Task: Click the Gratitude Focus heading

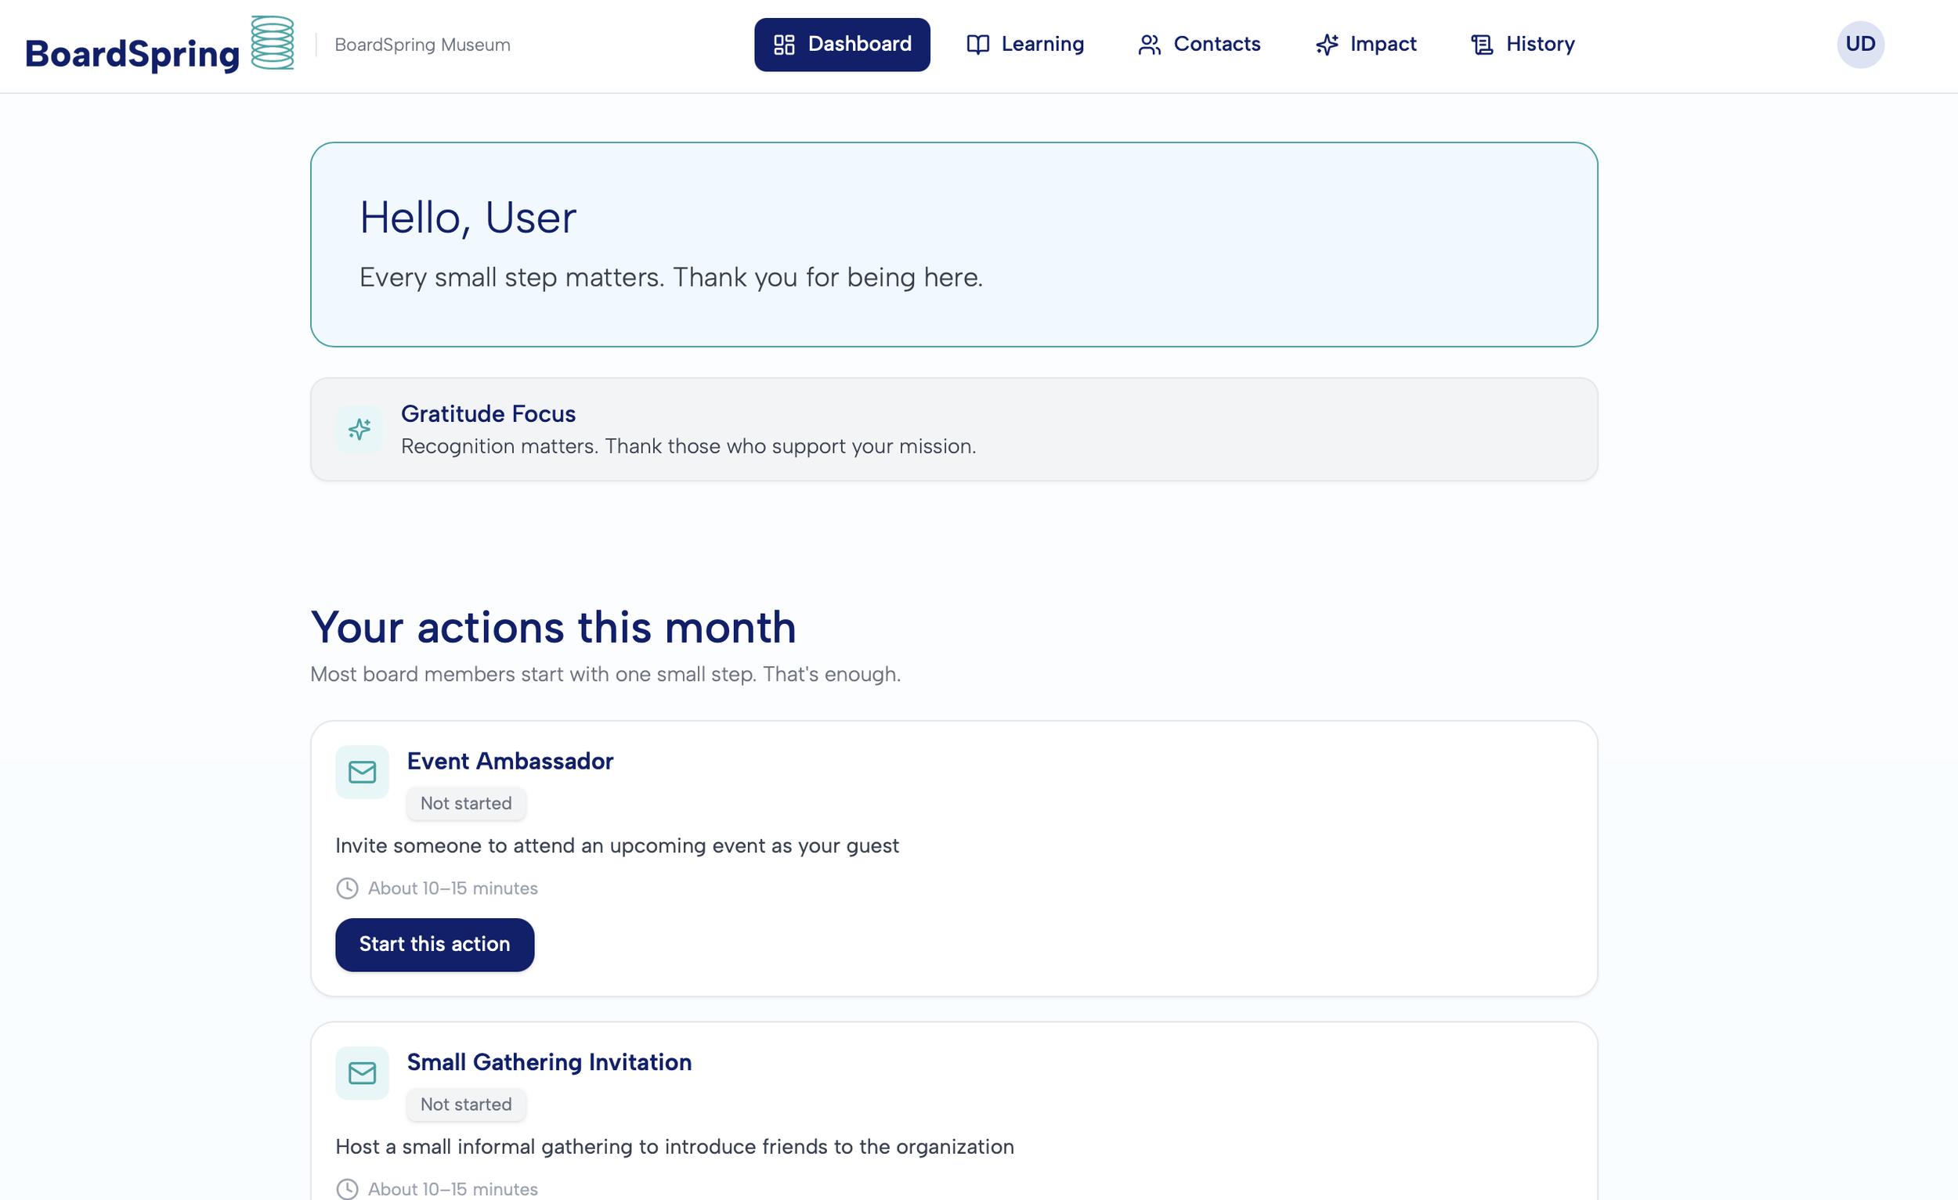Action: click(x=488, y=414)
